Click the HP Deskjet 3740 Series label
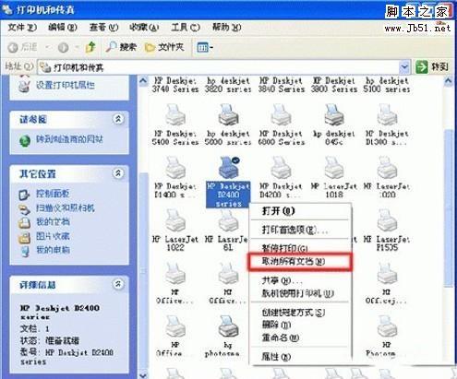 coord(174,85)
